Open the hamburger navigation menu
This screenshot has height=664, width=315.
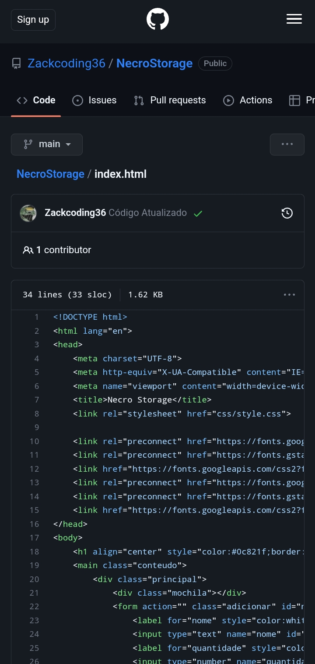294,19
